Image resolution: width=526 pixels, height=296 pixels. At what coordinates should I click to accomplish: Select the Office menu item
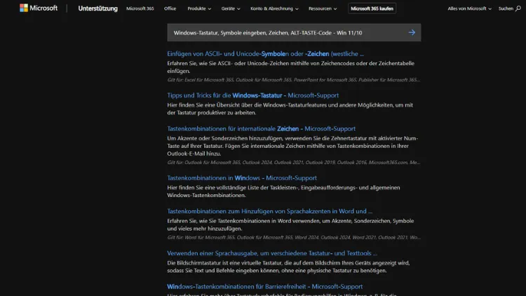[x=170, y=8]
